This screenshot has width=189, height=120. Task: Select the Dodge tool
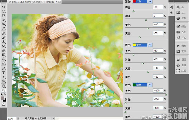pyautogui.click(x=4, y=63)
